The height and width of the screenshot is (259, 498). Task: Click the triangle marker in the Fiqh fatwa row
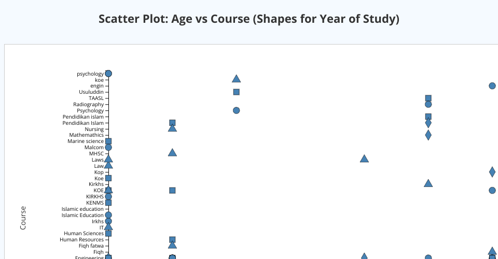(x=172, y=245)
